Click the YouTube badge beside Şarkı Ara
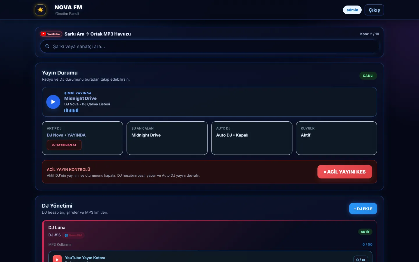 point(51,34)
